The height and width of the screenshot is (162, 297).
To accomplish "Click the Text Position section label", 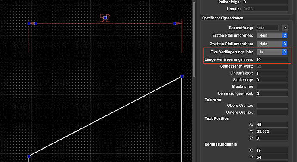I will (217, 118).
